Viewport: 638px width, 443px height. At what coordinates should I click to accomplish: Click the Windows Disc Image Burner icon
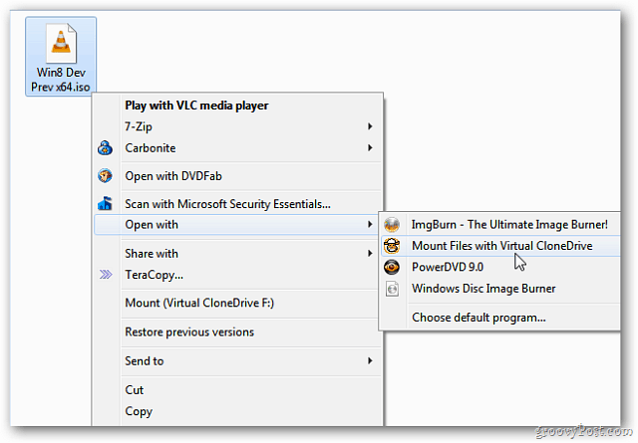click(x=392, y=289)
